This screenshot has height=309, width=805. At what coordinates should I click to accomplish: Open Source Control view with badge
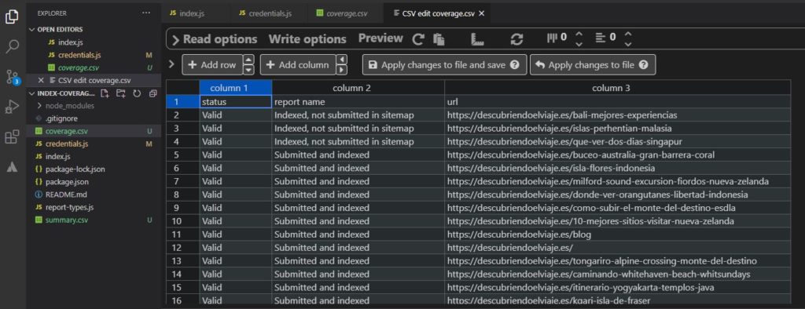[13, 78]
